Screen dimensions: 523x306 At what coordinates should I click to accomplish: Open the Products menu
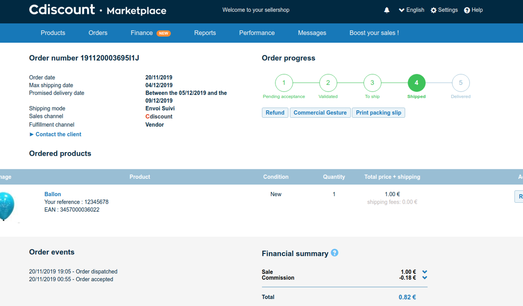[x=53, y=33]
